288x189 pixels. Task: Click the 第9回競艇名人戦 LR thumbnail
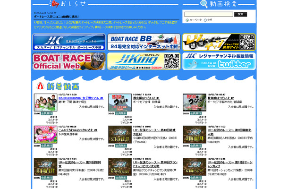click(195, 135)
